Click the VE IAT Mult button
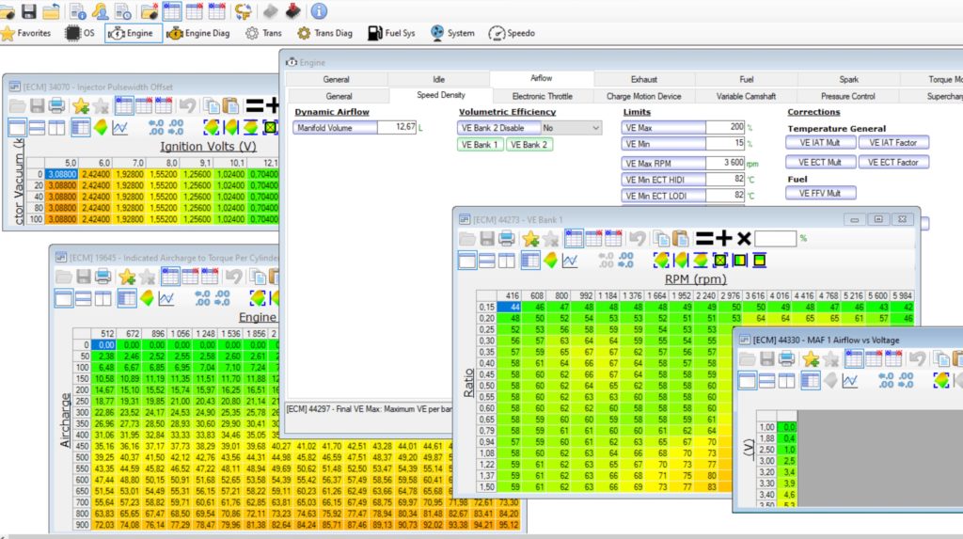Screen dimensions: 963x539 coord(820,143)
